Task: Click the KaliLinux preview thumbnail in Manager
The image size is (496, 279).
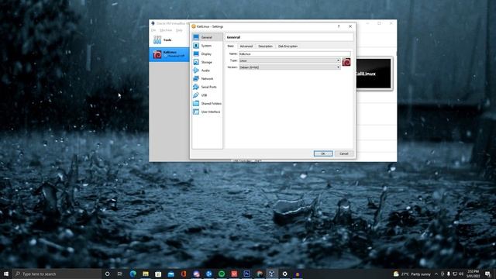Action: [374, 74]
